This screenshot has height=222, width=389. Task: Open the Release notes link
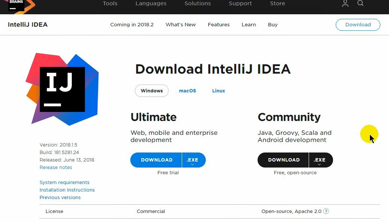(x=56, y=168)
